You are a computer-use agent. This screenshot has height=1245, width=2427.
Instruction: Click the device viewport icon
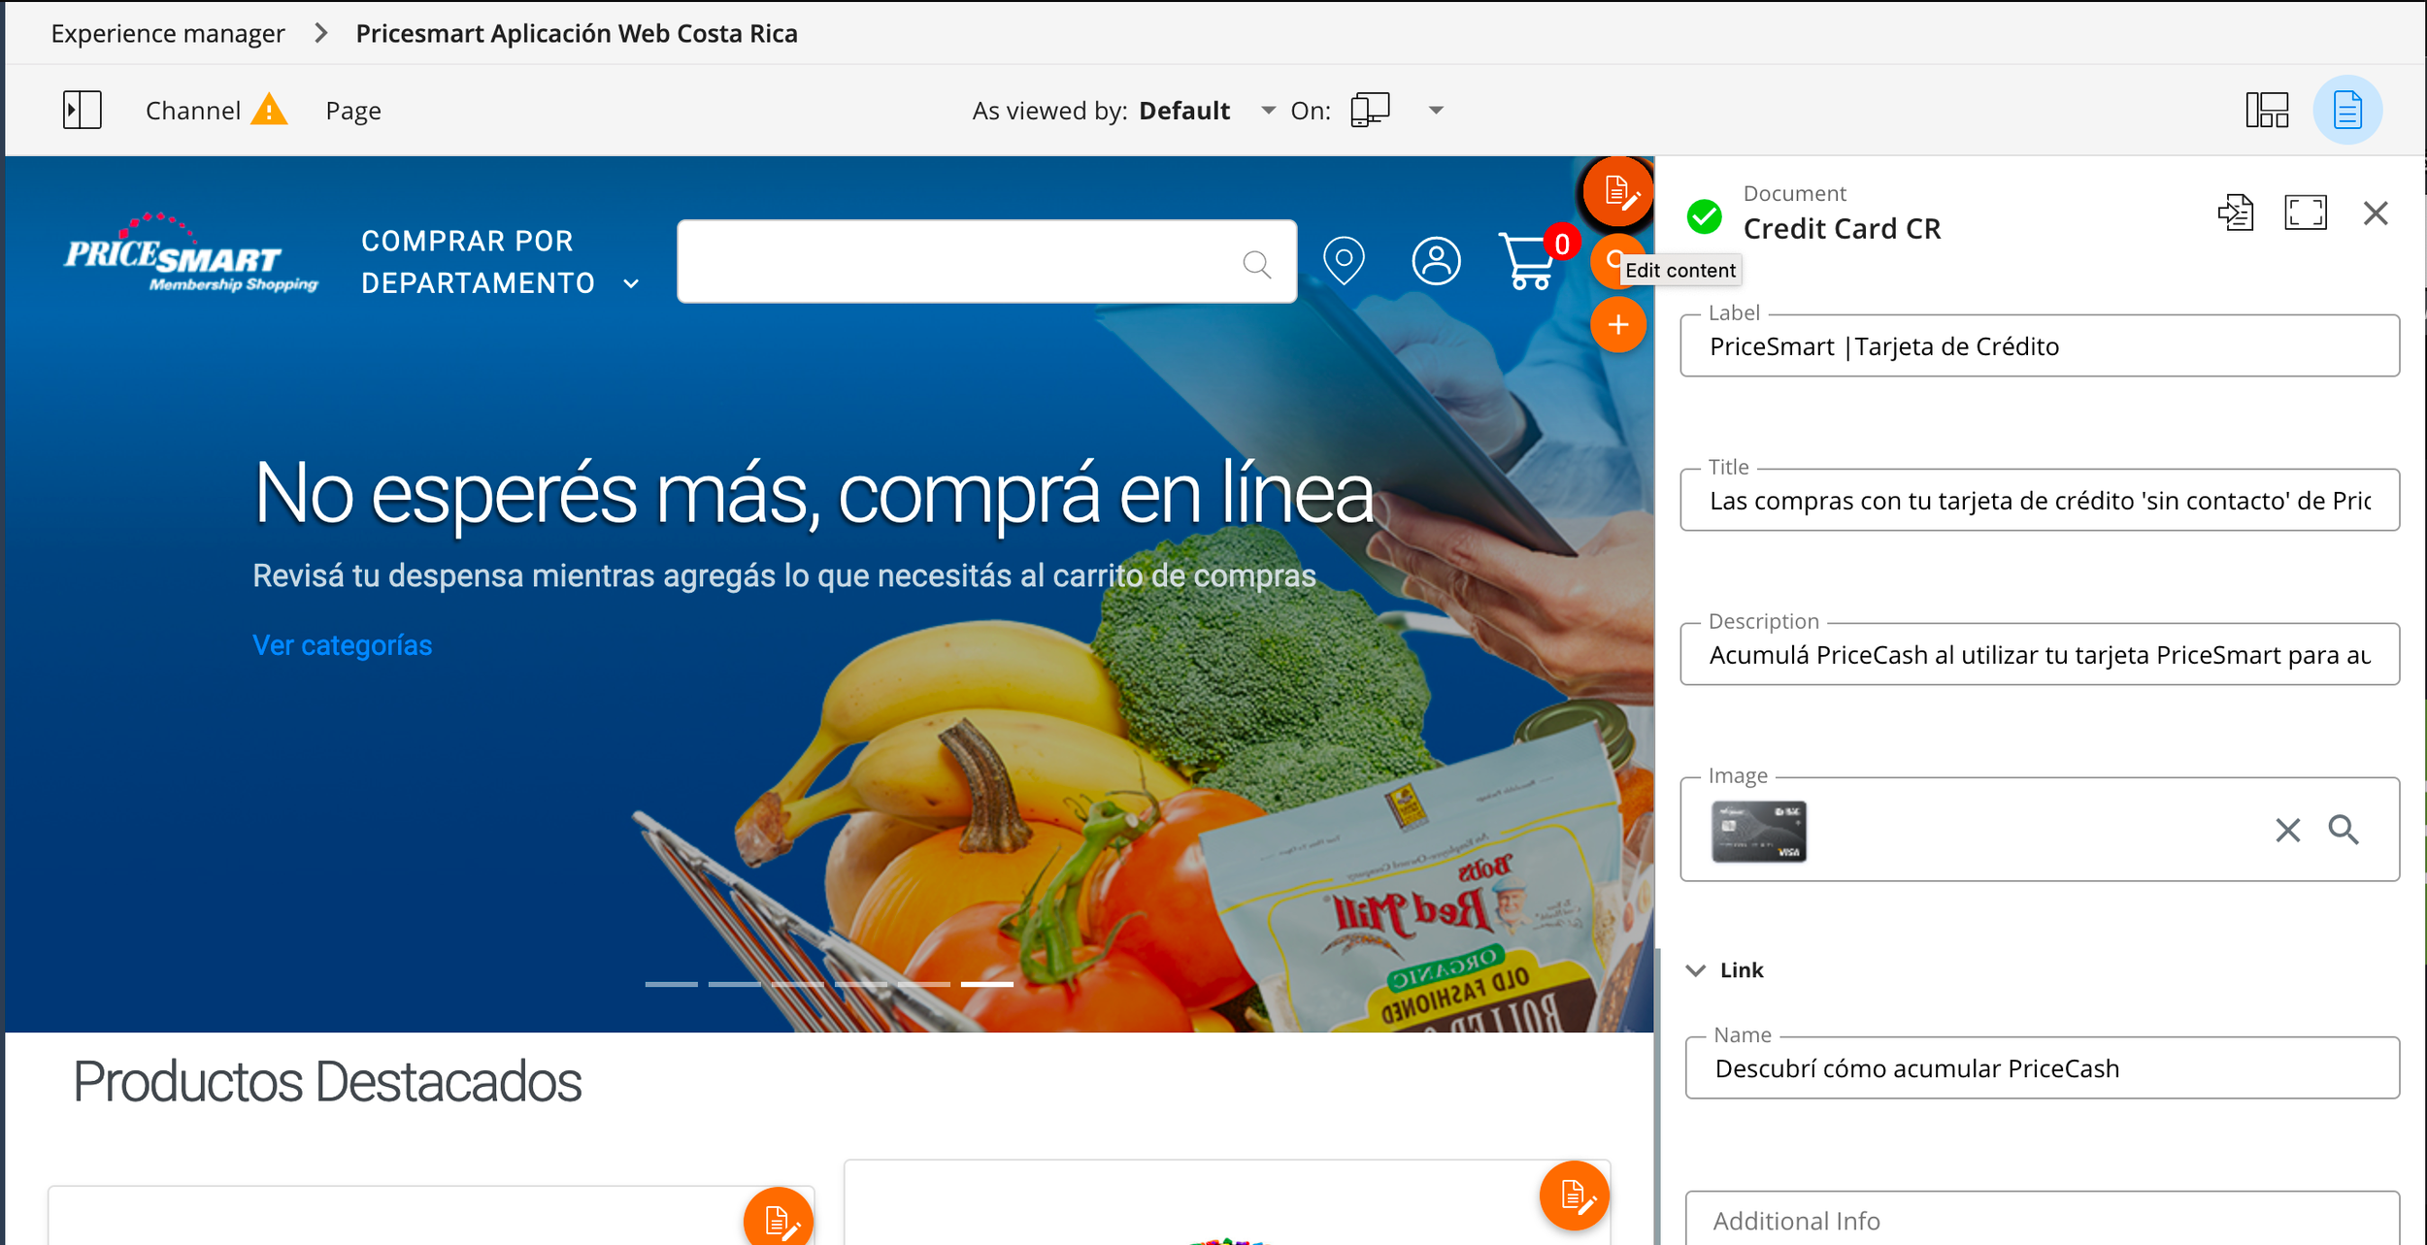[1370, 110]
